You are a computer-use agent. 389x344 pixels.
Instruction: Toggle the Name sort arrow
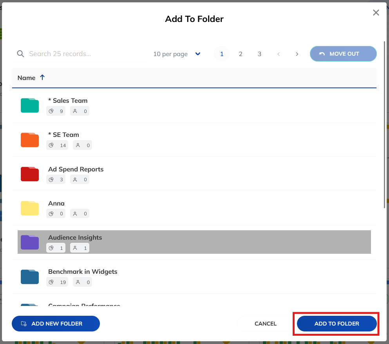42,78
